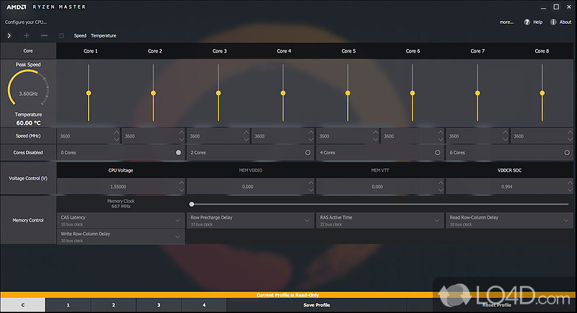The image size is (577, 313).
Task: Expand the RAS Active Time dropdown
Action: (436, 220)
